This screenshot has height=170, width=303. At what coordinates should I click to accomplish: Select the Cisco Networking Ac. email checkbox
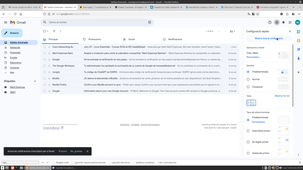(44, 47)
